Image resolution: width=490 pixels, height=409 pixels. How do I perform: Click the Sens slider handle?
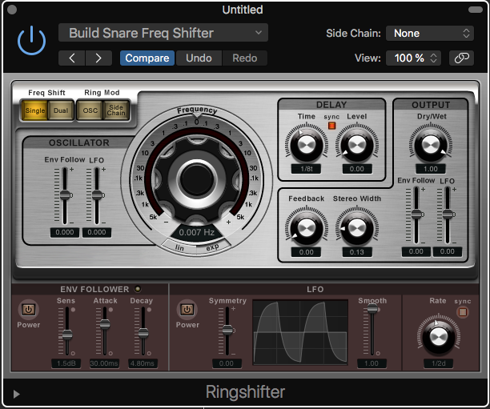67,335
